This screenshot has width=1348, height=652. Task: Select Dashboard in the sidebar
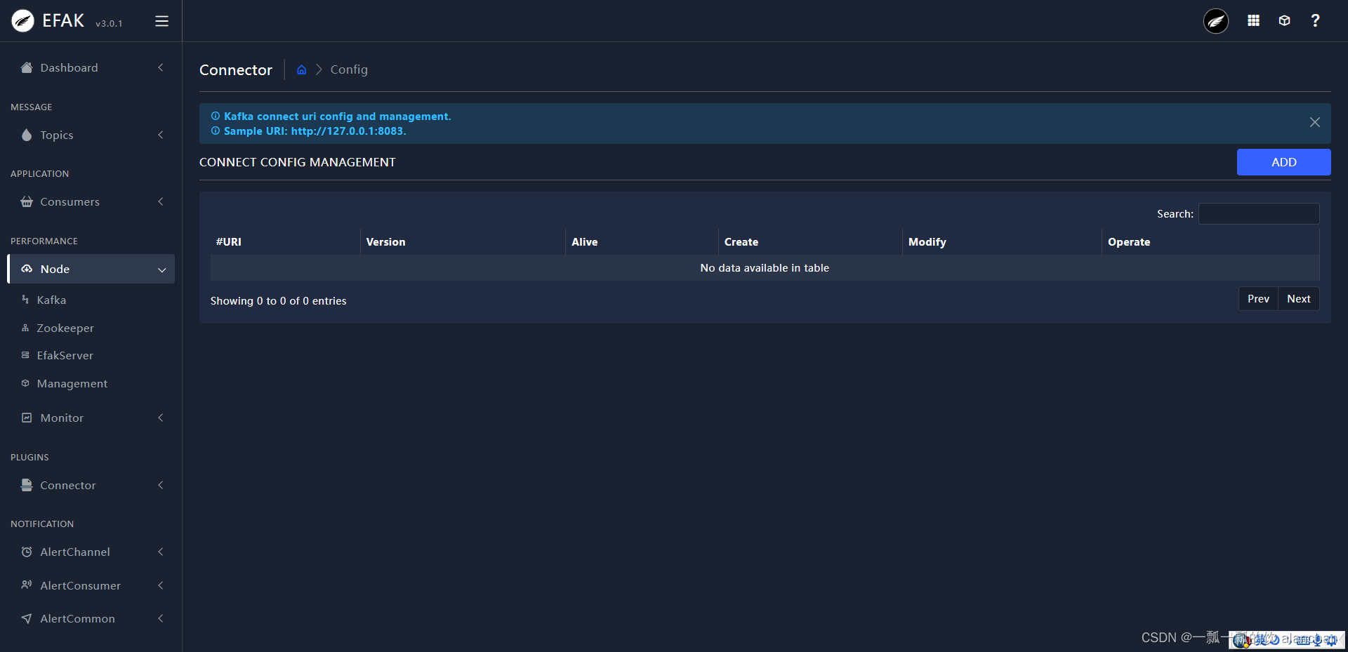click(91, 67)
